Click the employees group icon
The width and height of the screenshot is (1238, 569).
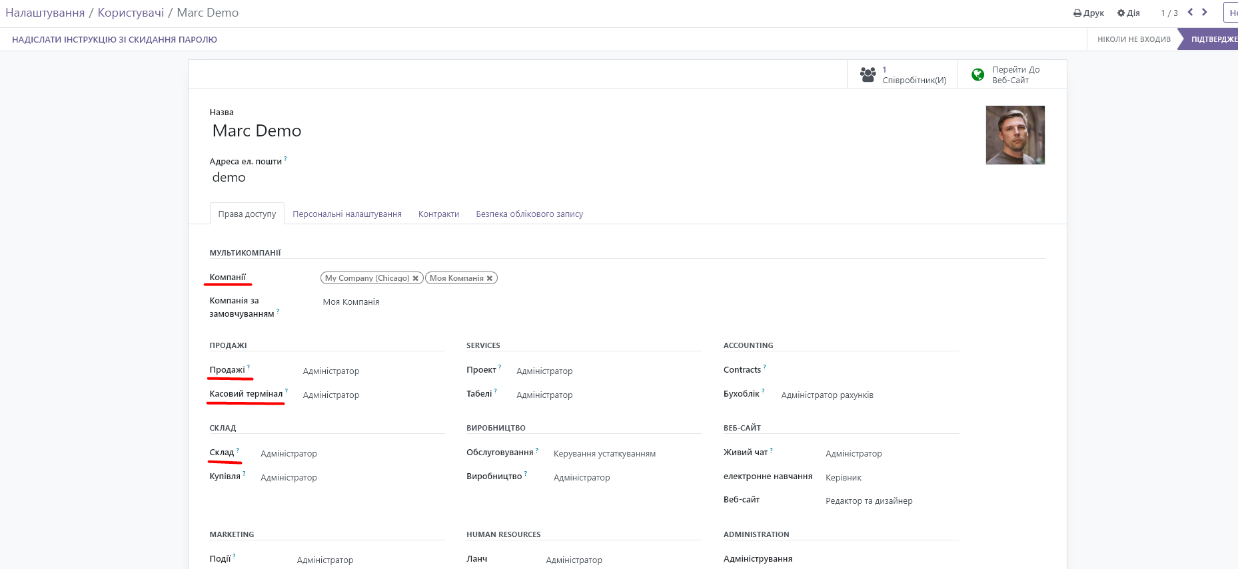click(x=868, y=75)
